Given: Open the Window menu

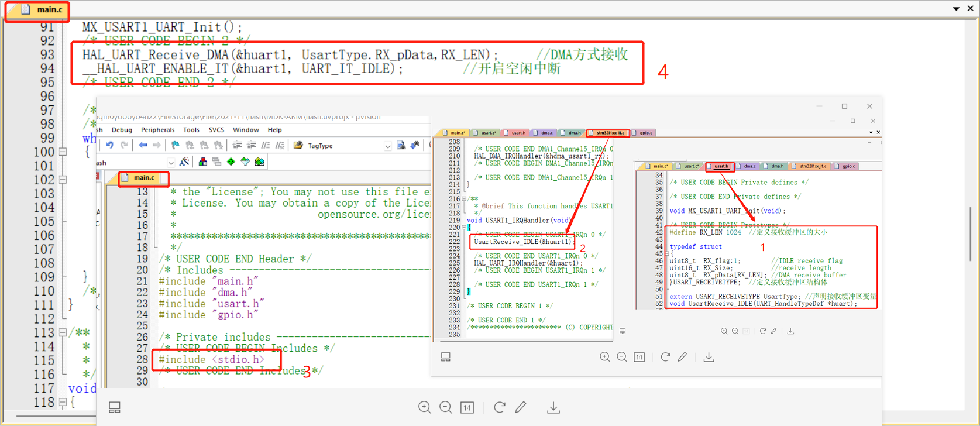Looking at the screenshot, I should tap(246, 130).
